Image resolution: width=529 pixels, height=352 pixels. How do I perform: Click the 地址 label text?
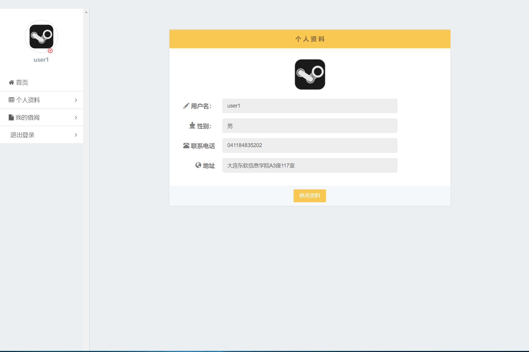tap(209, 166)
